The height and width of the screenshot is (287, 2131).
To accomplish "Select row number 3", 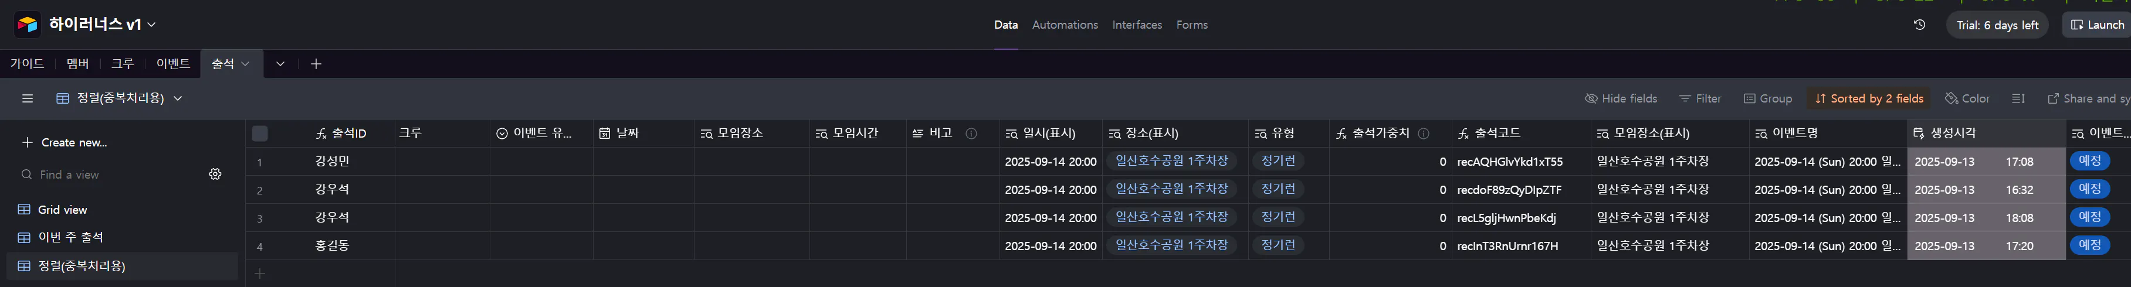I will (260, 218).
